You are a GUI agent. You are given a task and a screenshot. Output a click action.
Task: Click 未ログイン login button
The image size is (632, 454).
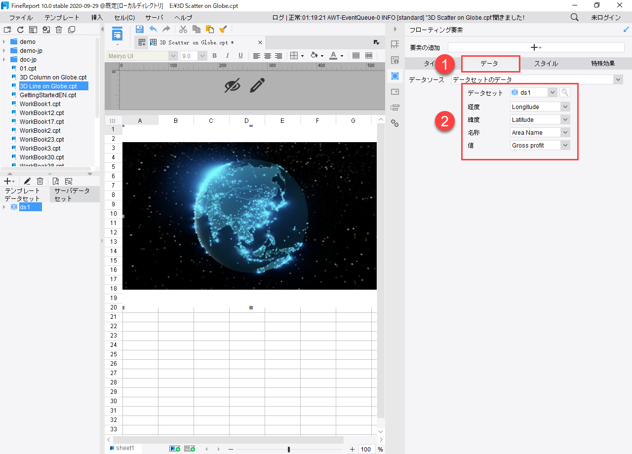point(606,17)
